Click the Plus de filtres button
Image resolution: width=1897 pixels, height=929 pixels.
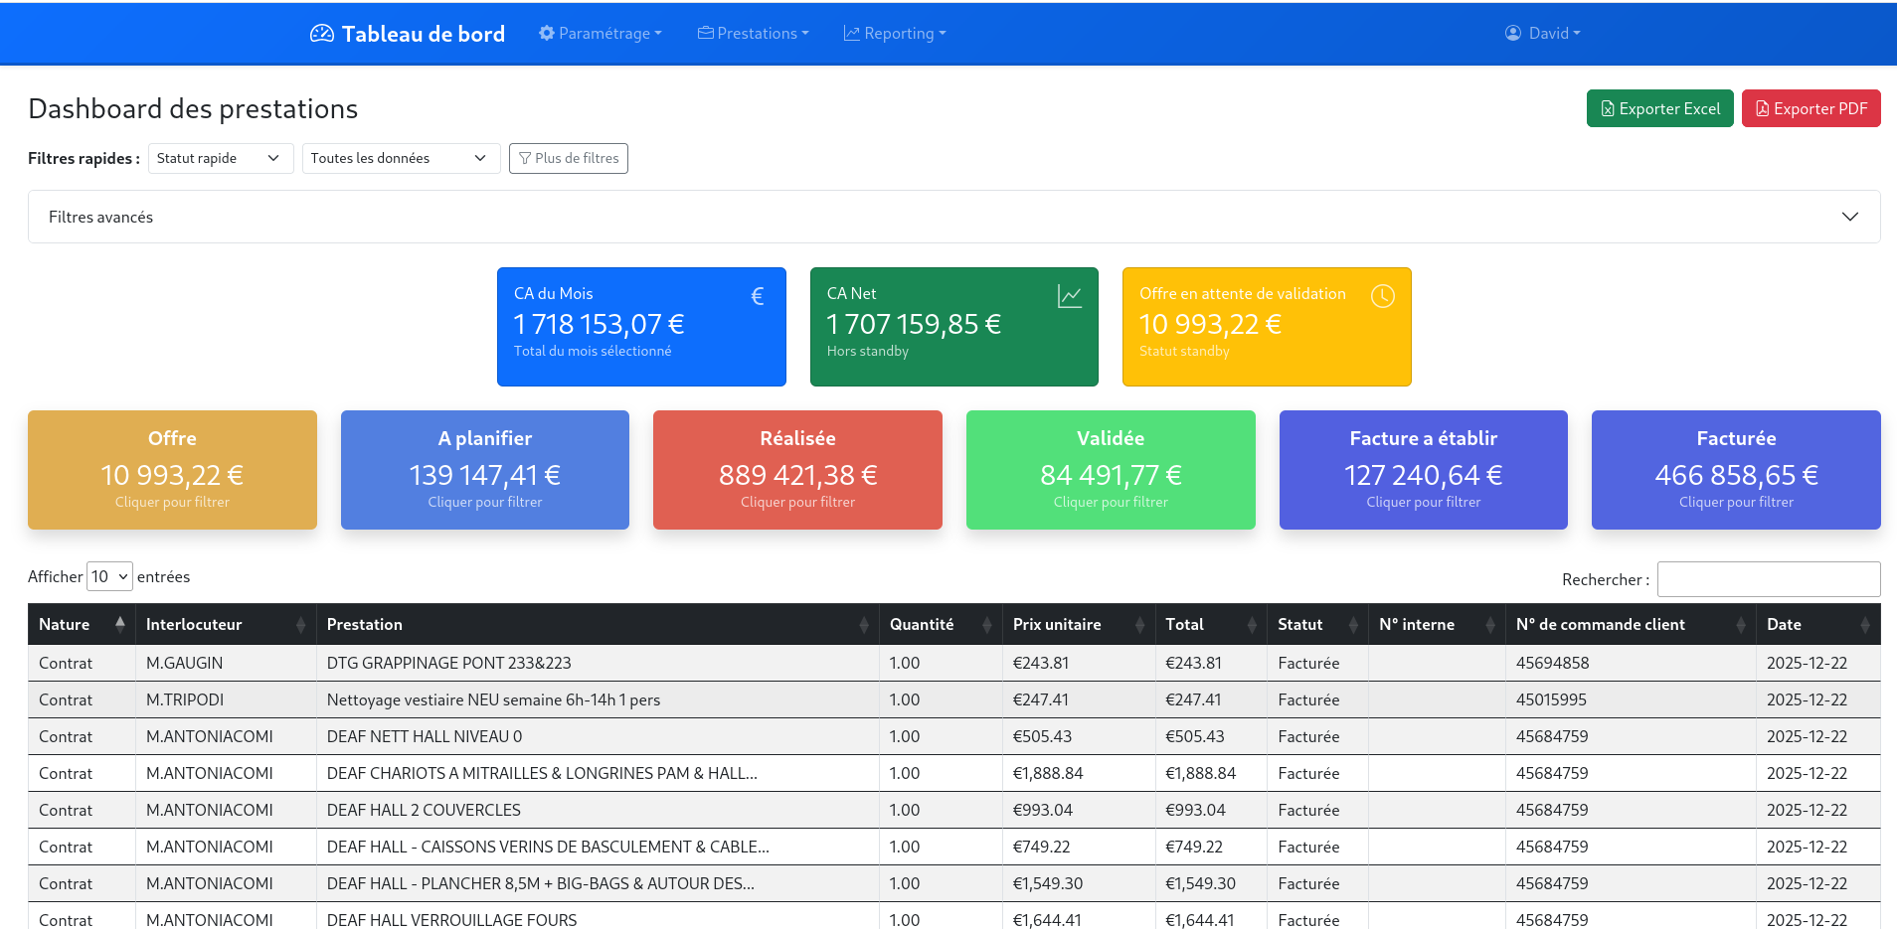click(568, 158)
